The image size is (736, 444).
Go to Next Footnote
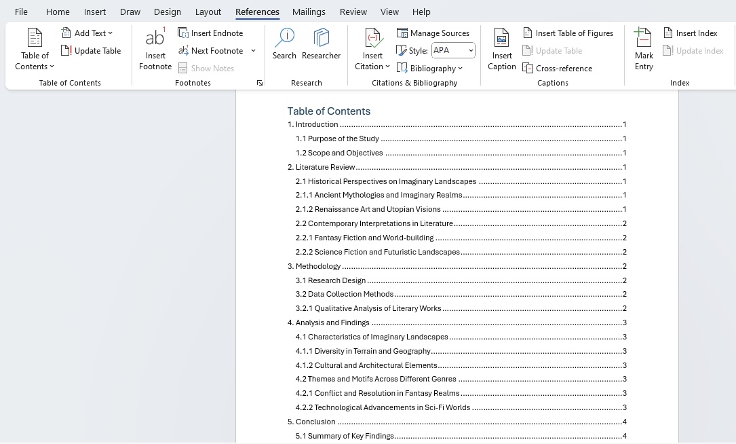tap(211, 51)
